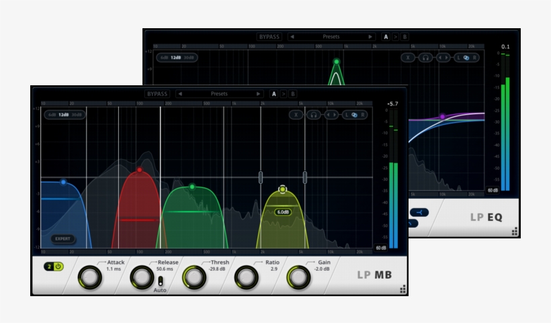Copy A to B in LP EQ

tap(395, 36)
